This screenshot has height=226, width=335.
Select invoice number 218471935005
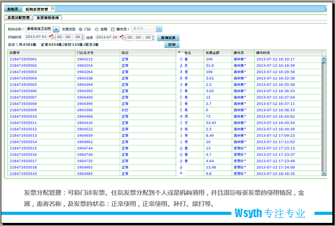[x=23, y=85]
